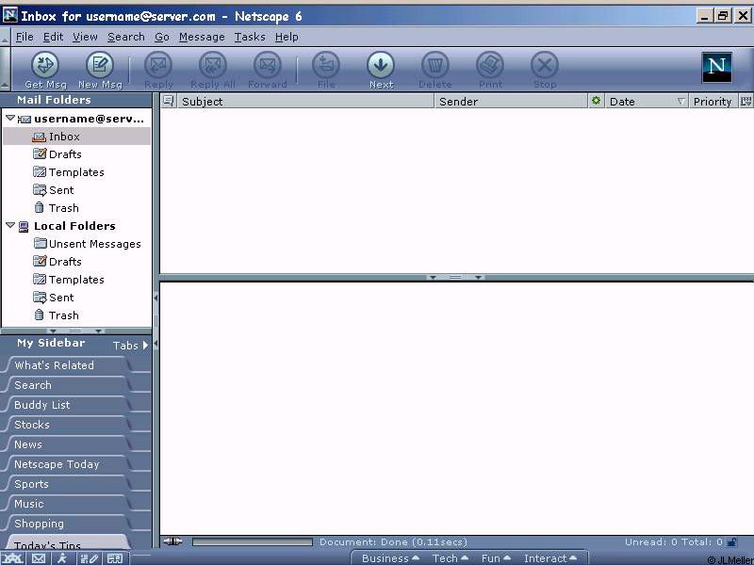Click the connection icon left of progress bar
The width and height of the screenshot is (754, 565).
(x=172, y=541)
